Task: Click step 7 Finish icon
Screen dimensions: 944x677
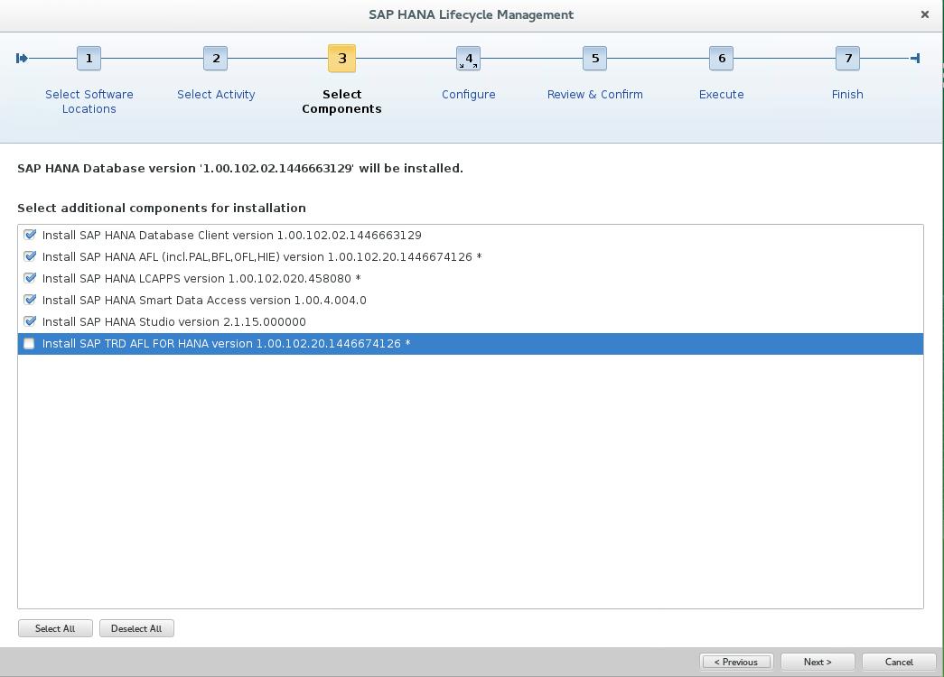Action: click(847, 58)
